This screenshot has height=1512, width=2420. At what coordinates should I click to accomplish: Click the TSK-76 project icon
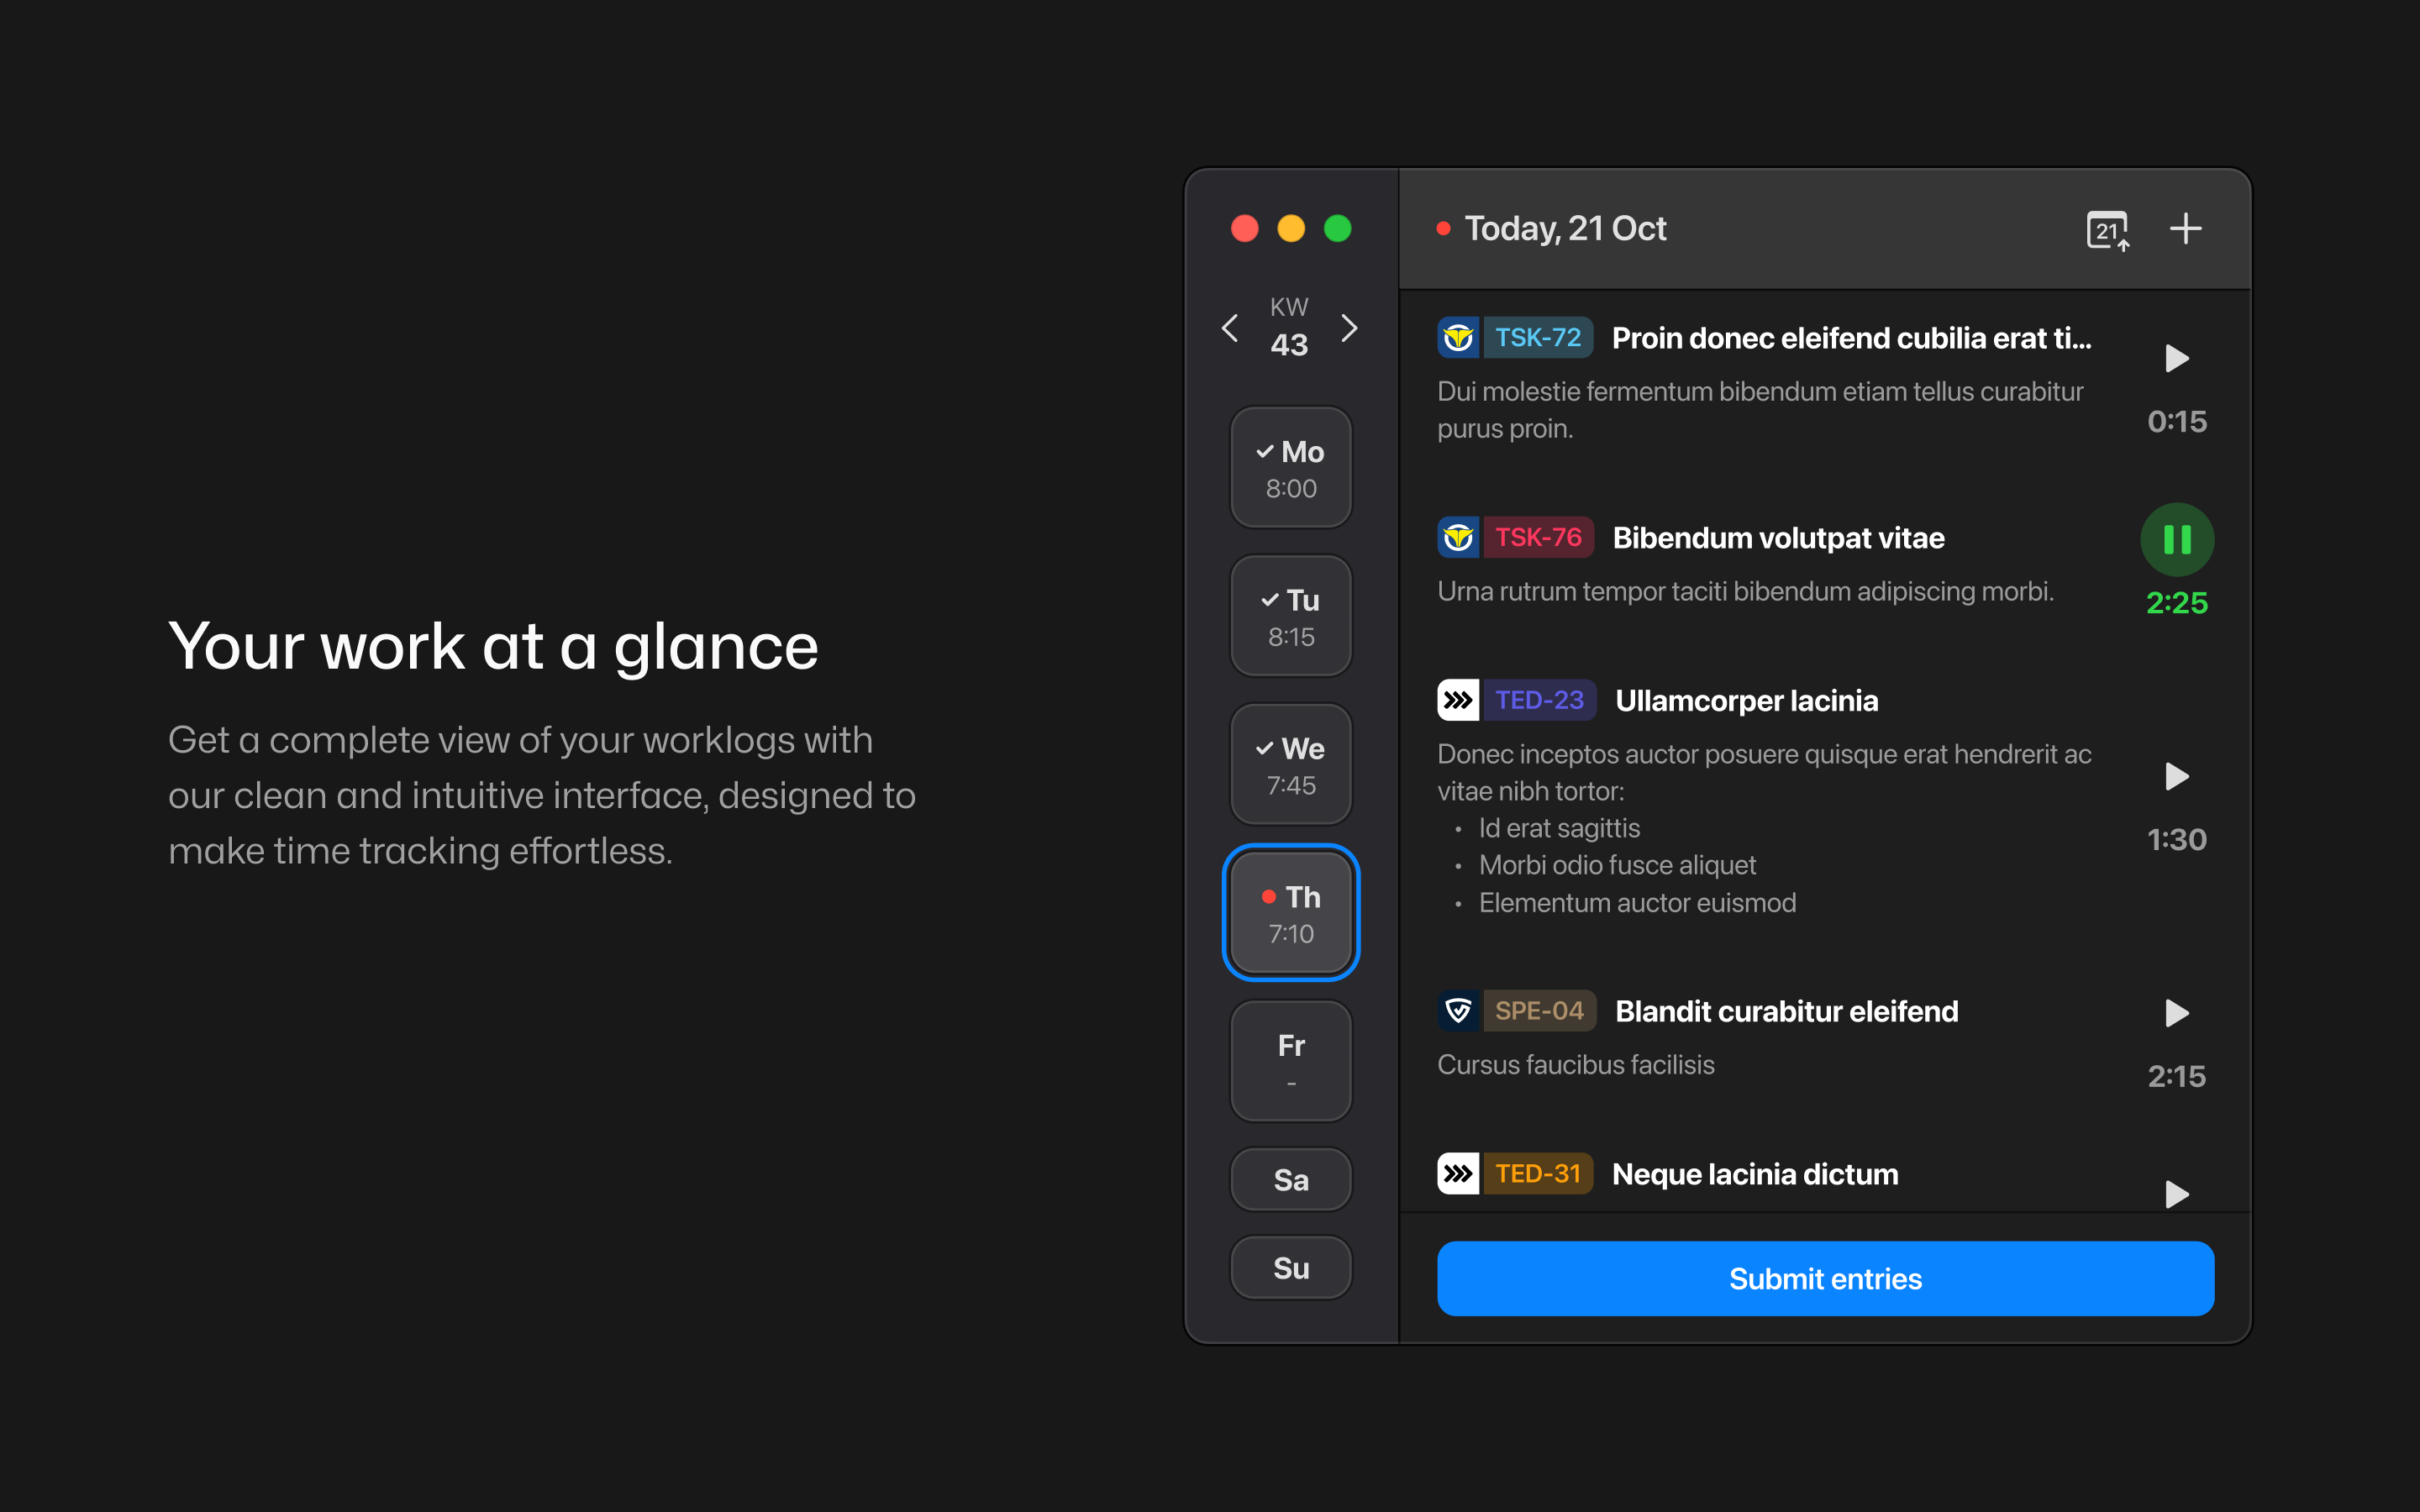coord(1459,537)
